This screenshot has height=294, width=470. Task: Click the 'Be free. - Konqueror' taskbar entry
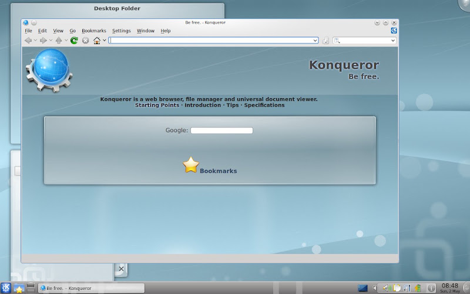point(91,288)
